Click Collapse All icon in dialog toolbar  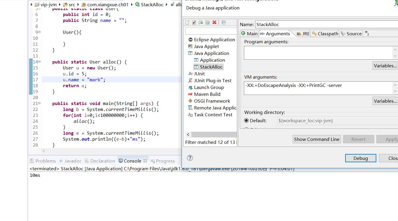click(224, 22)
